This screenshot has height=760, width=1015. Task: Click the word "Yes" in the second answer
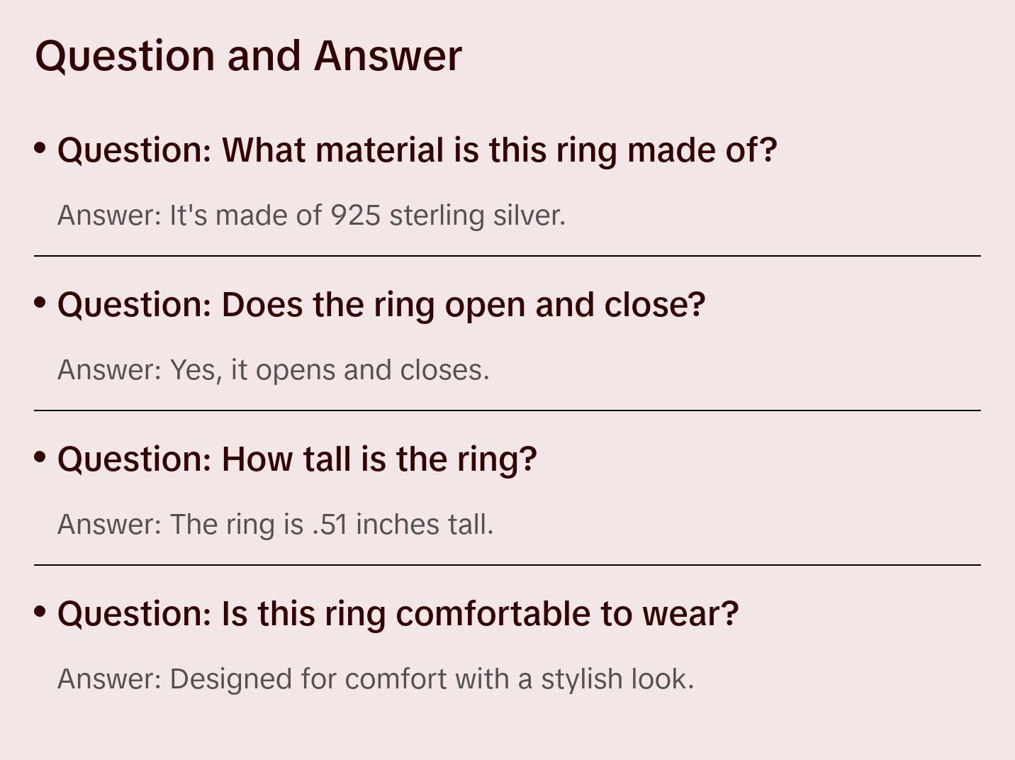click(192, 370)
